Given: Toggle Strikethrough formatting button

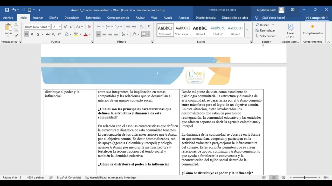Looking at the screenshot, I should 47,34.
